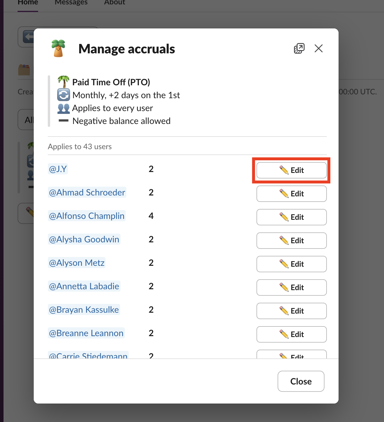Edit accrual for Ahmad Schroeder
The width and height of the screenshot is (384, 422).
(x=291, y=194)
